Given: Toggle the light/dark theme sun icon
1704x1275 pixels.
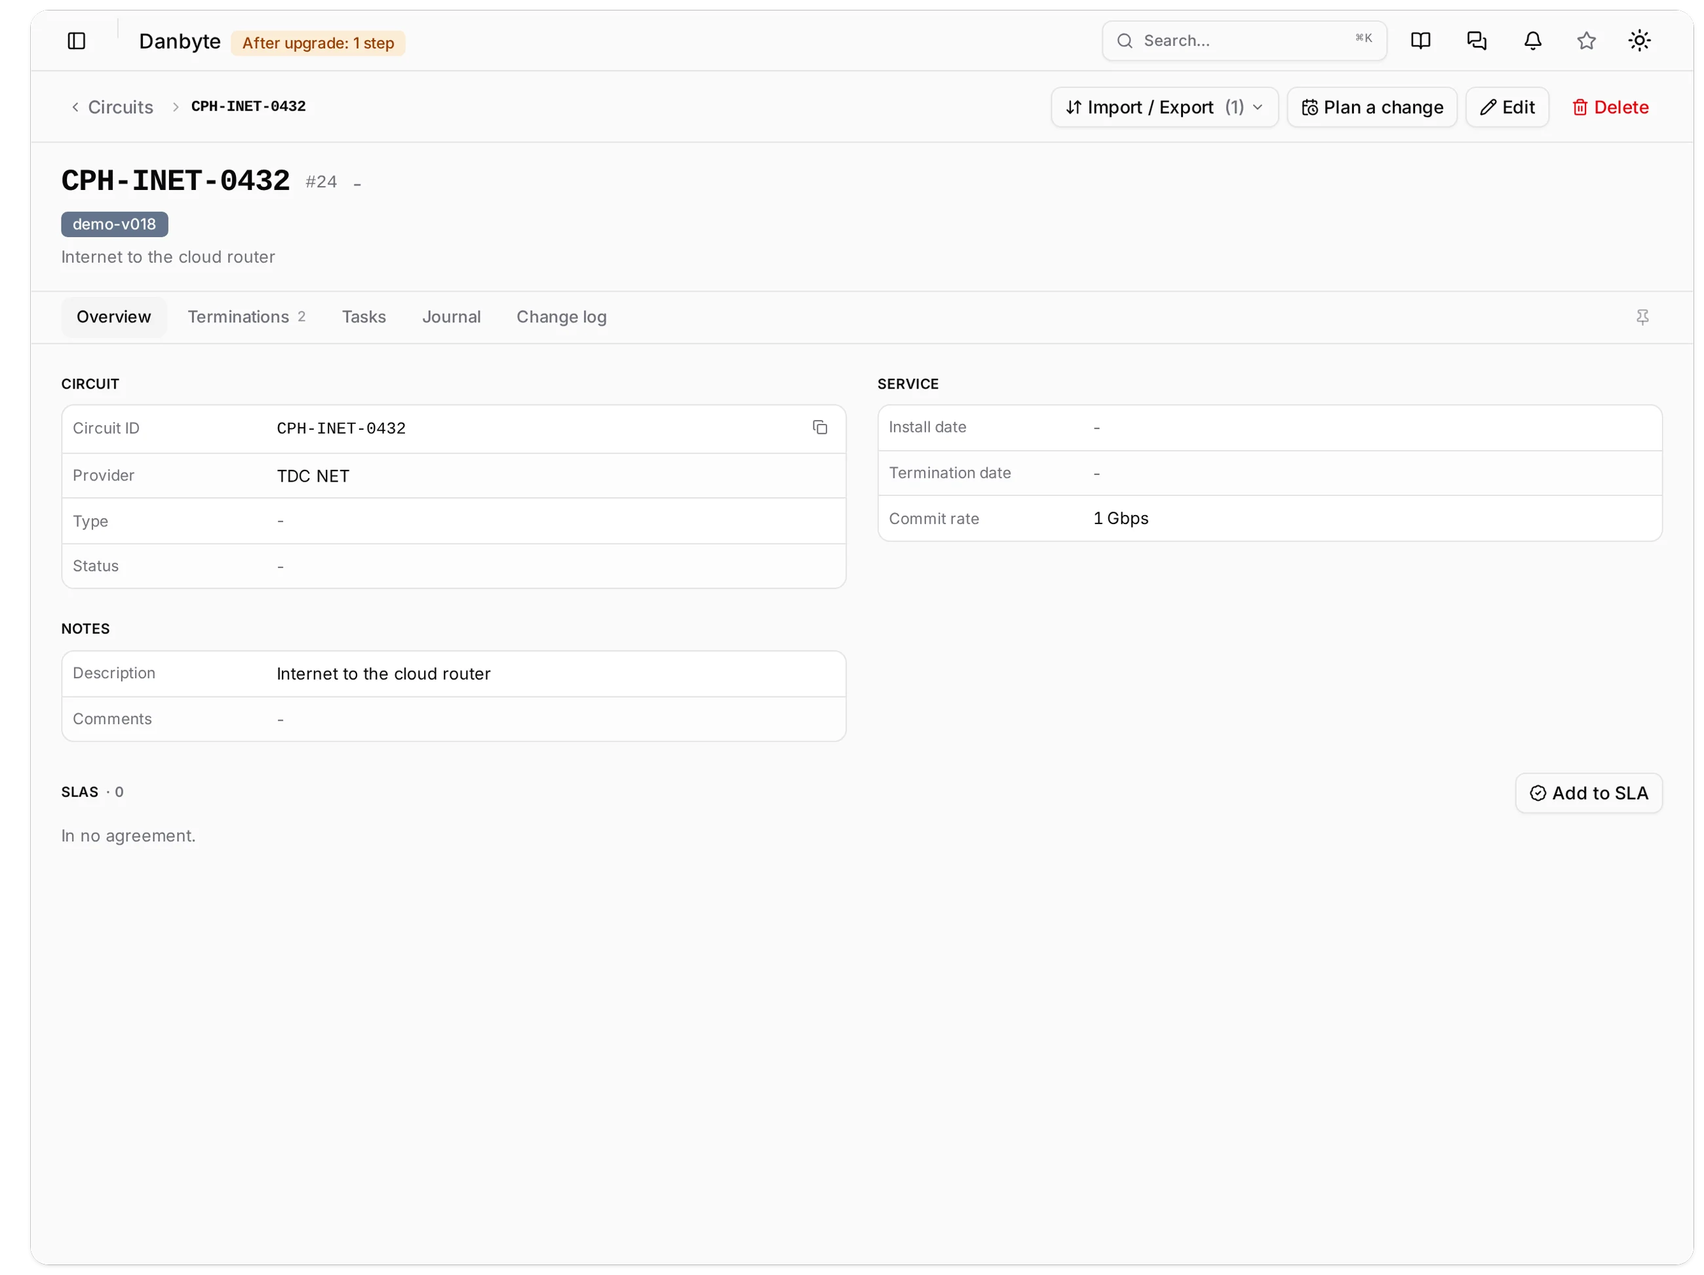Looking at the screenshot, I should pyautogui.click(x=1638, y=41).
